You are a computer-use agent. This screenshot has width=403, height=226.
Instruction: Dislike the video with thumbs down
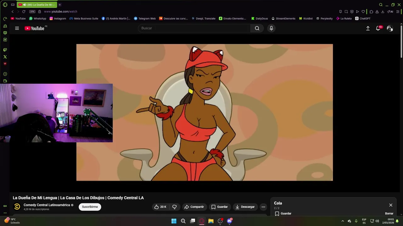174,207
